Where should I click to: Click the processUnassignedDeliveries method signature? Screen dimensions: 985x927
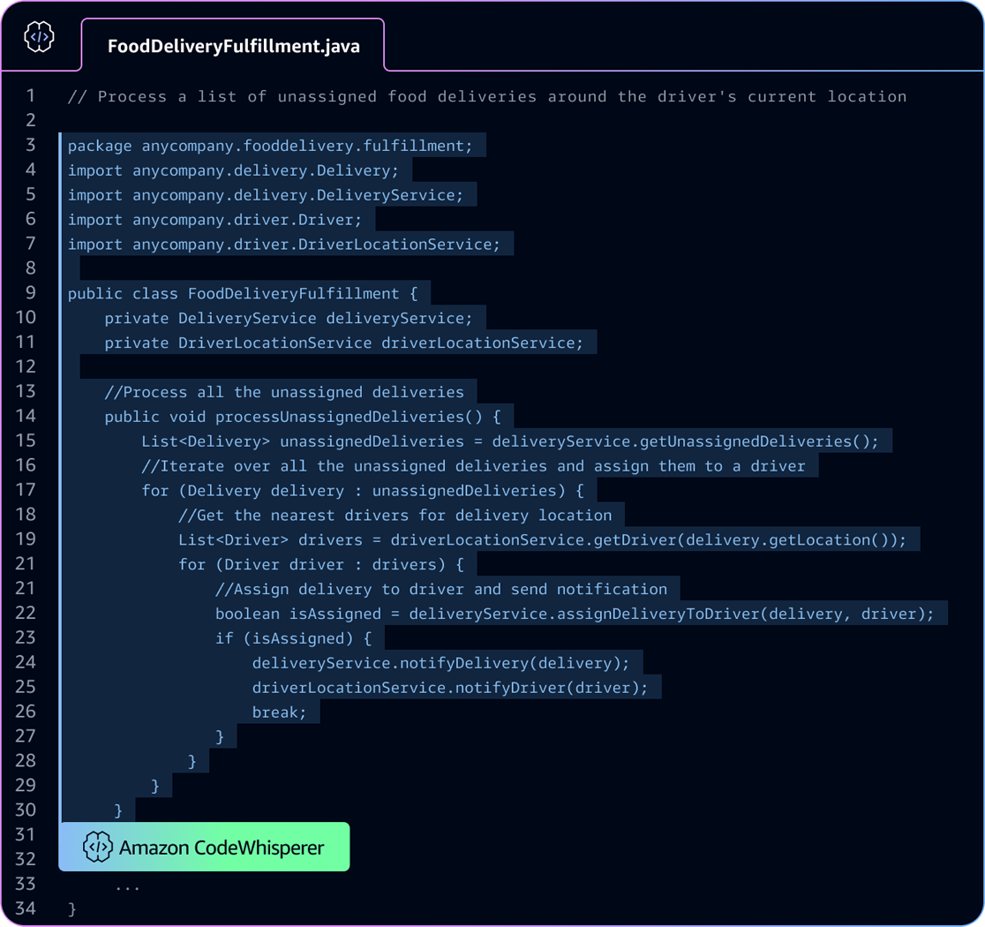[302, 416]
